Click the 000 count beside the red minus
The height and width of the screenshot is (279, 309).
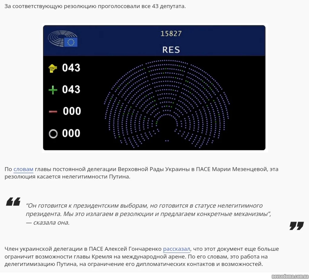coord(72,111)
